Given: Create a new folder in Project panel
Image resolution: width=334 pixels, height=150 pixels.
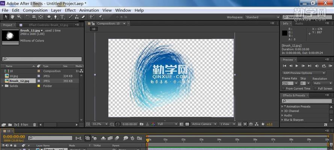Looking at the screenshot, I should [10, 125].
